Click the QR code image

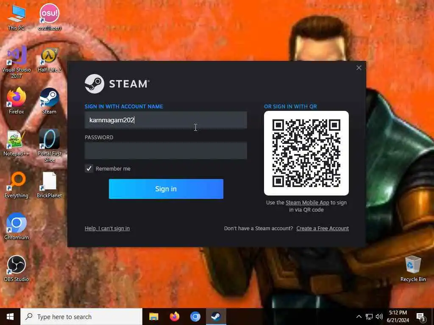pyautogui.click(x=306, y=153)
